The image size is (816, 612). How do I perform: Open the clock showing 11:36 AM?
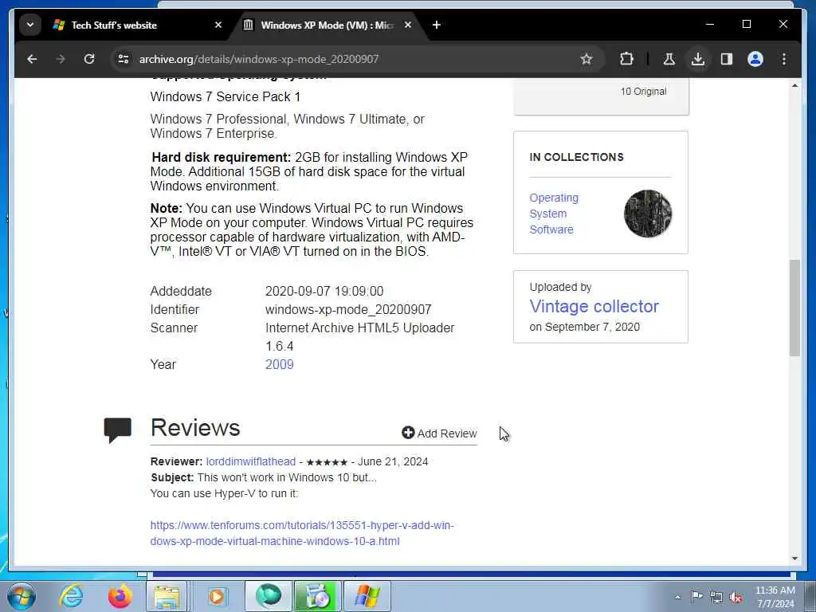tap(775, 597)
